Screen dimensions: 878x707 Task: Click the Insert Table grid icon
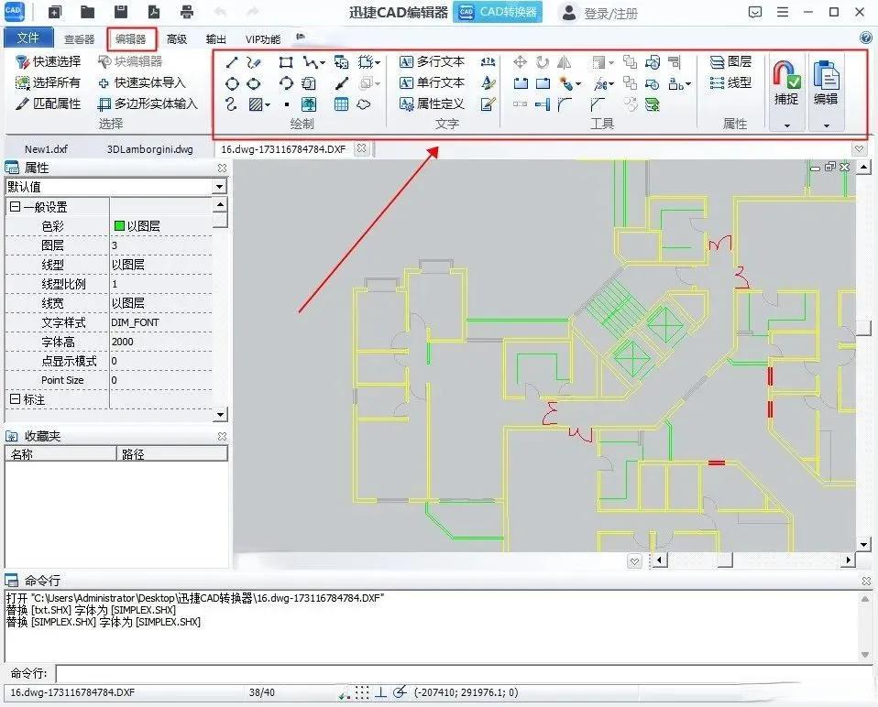(x=341, y=104)
